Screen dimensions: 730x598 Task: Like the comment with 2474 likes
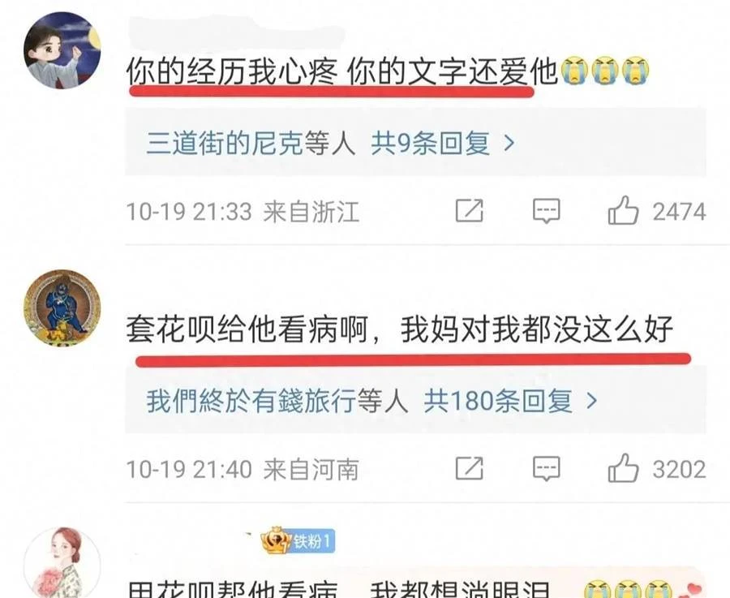tap(623, 210)
